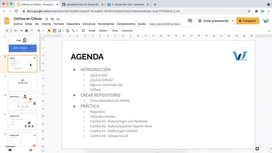The image size is (272, 153).
Task: Click the new slide plus button
Action: (7, 31)
